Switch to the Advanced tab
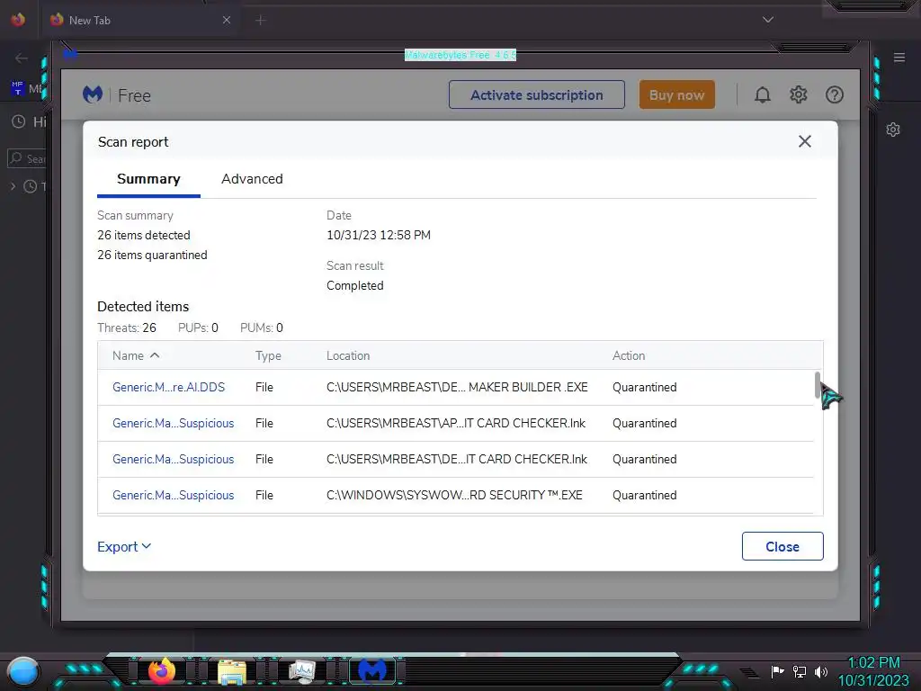Screen dimensions: 921x691 (252, 179)
